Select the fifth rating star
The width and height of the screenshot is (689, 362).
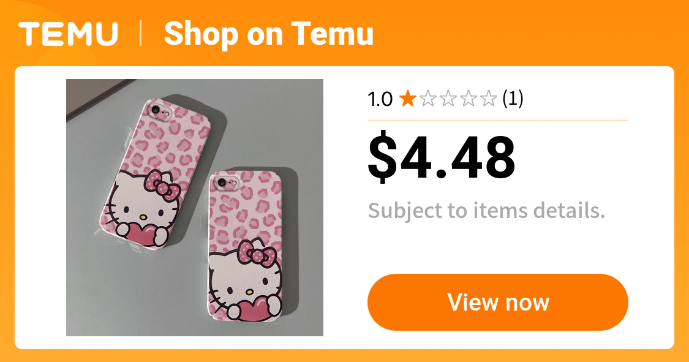488,99
